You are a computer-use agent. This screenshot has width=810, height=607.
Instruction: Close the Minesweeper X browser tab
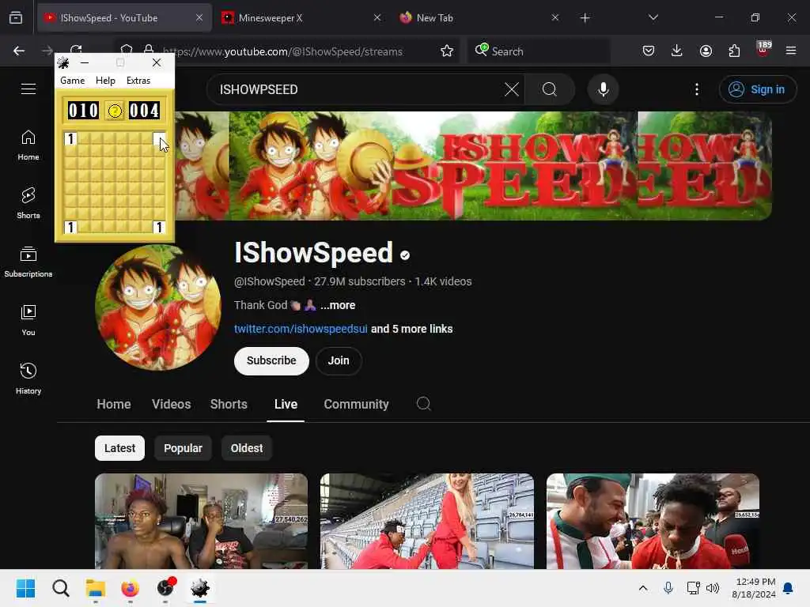pos(377,18)
